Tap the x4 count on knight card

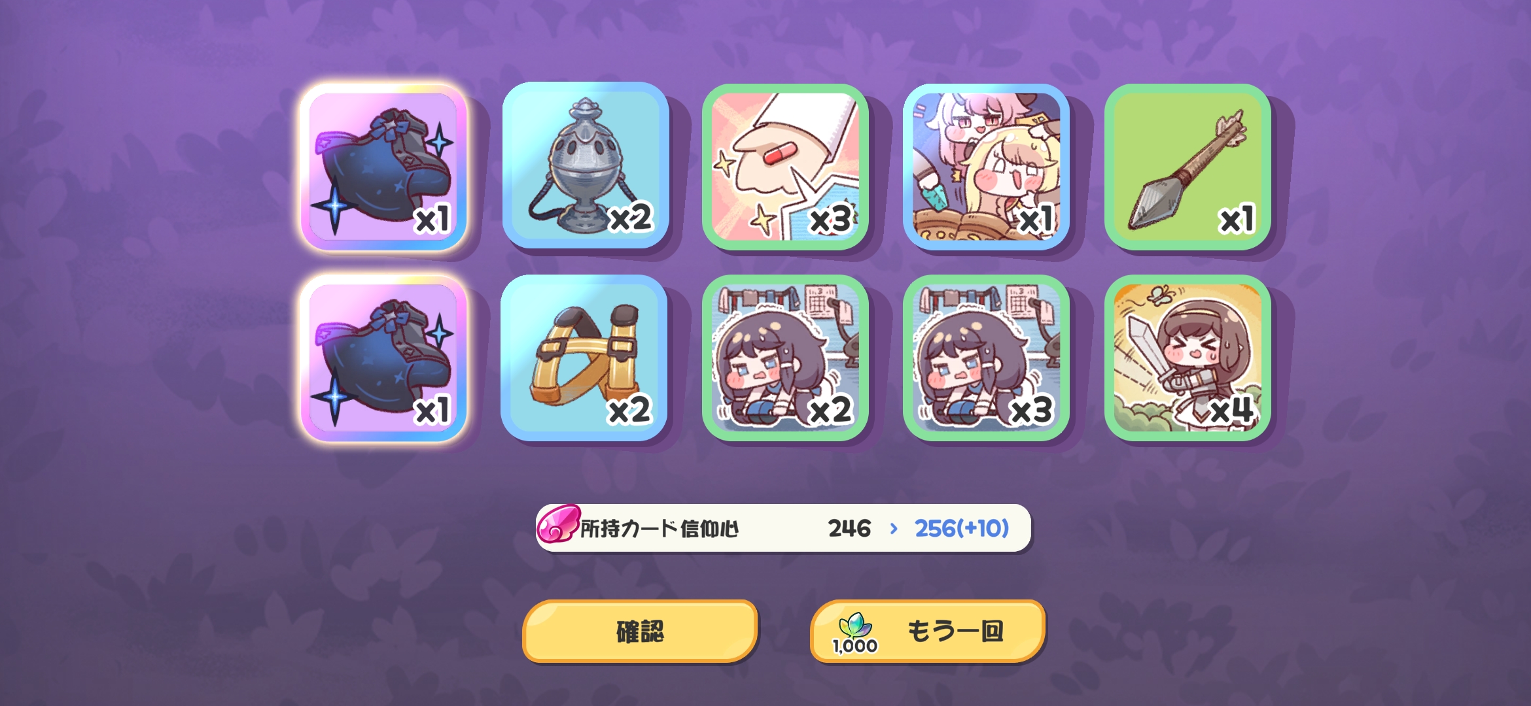(x=1231, y=411)
